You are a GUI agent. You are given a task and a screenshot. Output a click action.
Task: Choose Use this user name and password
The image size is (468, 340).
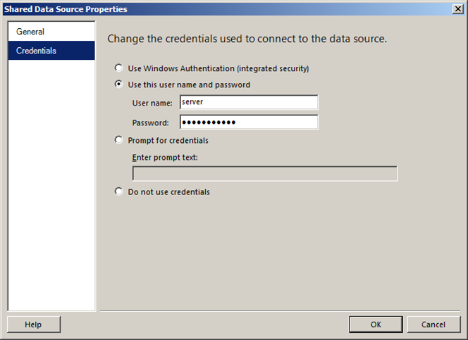tap(118, 85)
